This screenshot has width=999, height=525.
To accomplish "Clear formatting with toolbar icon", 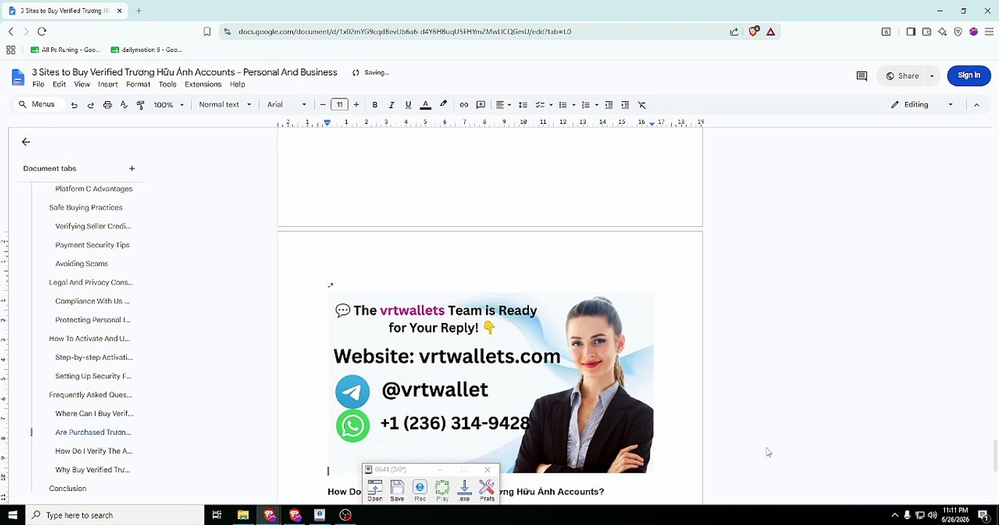I will pyautogui.click(x=642, y=105).
